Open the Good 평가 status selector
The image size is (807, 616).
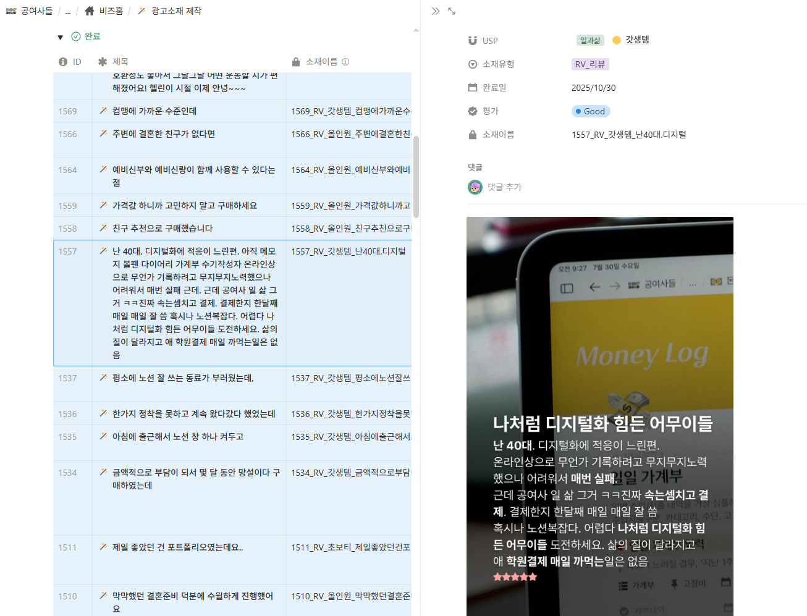pos(591,111)
